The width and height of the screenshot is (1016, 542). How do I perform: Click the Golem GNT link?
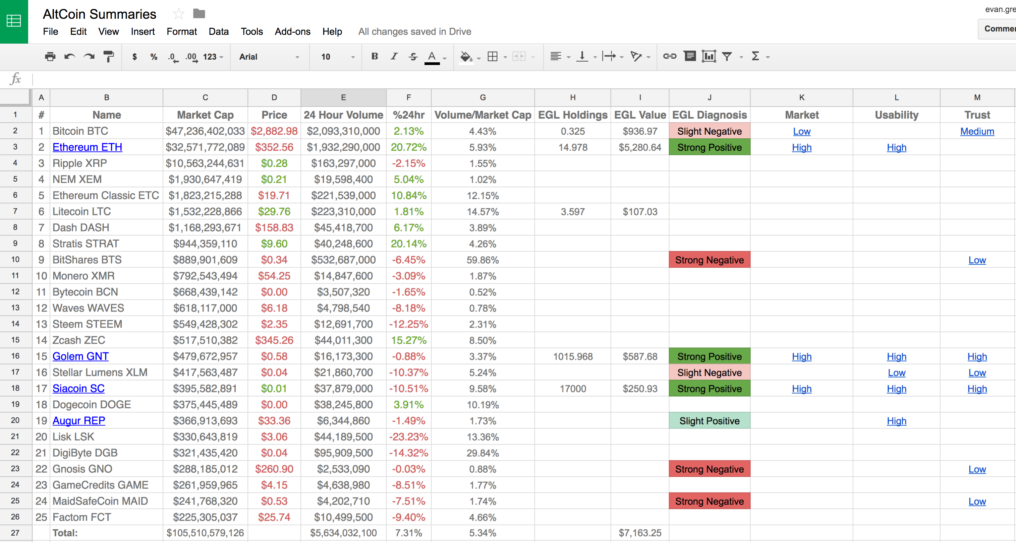(80, 356)
